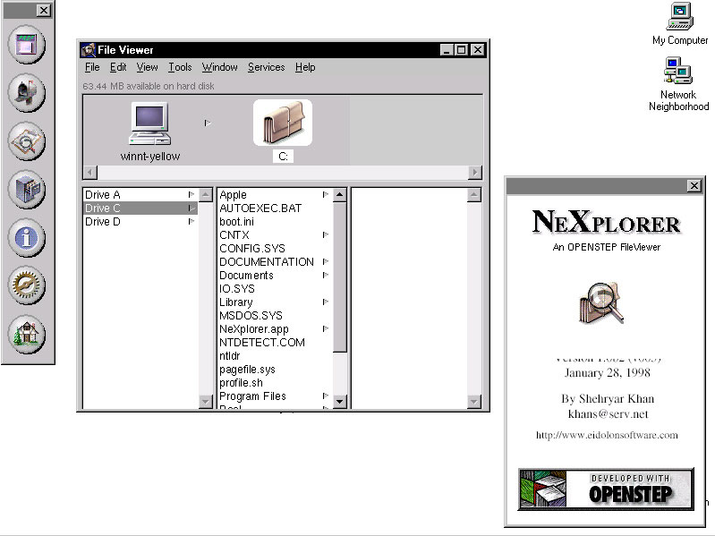This screenshot has width=715, height=536.
Task: Open the blue info icon in the dock
Action: pos(27,237)
